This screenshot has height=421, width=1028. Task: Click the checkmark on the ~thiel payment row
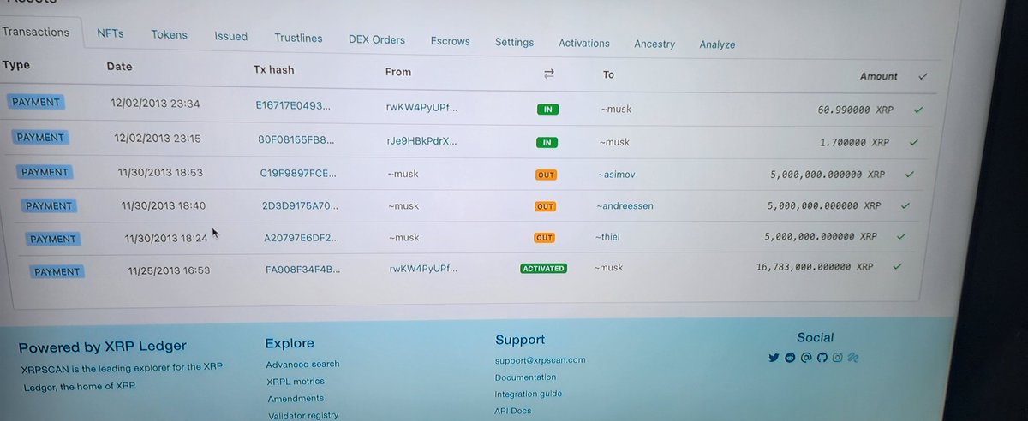(x=900, y=235)
